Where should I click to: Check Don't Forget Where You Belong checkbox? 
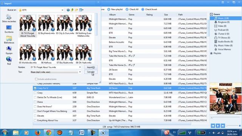click(x=35, y=111)
